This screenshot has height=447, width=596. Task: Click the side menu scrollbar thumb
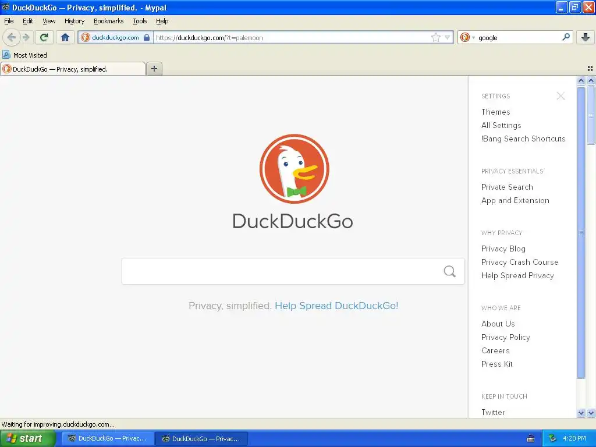pyautogui.click(x=581, y=233)
